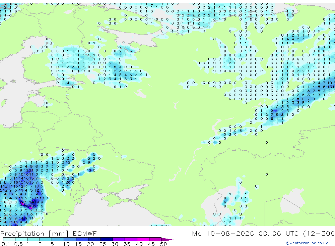The width and height of the screenshot is (335, 246).
Task: Click the legend label '45'
Action: [x=151, y=244]
